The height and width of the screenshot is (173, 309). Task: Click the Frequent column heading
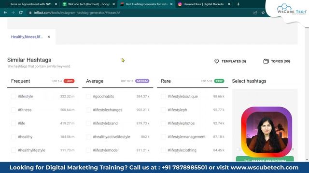[x=20, y=81]
